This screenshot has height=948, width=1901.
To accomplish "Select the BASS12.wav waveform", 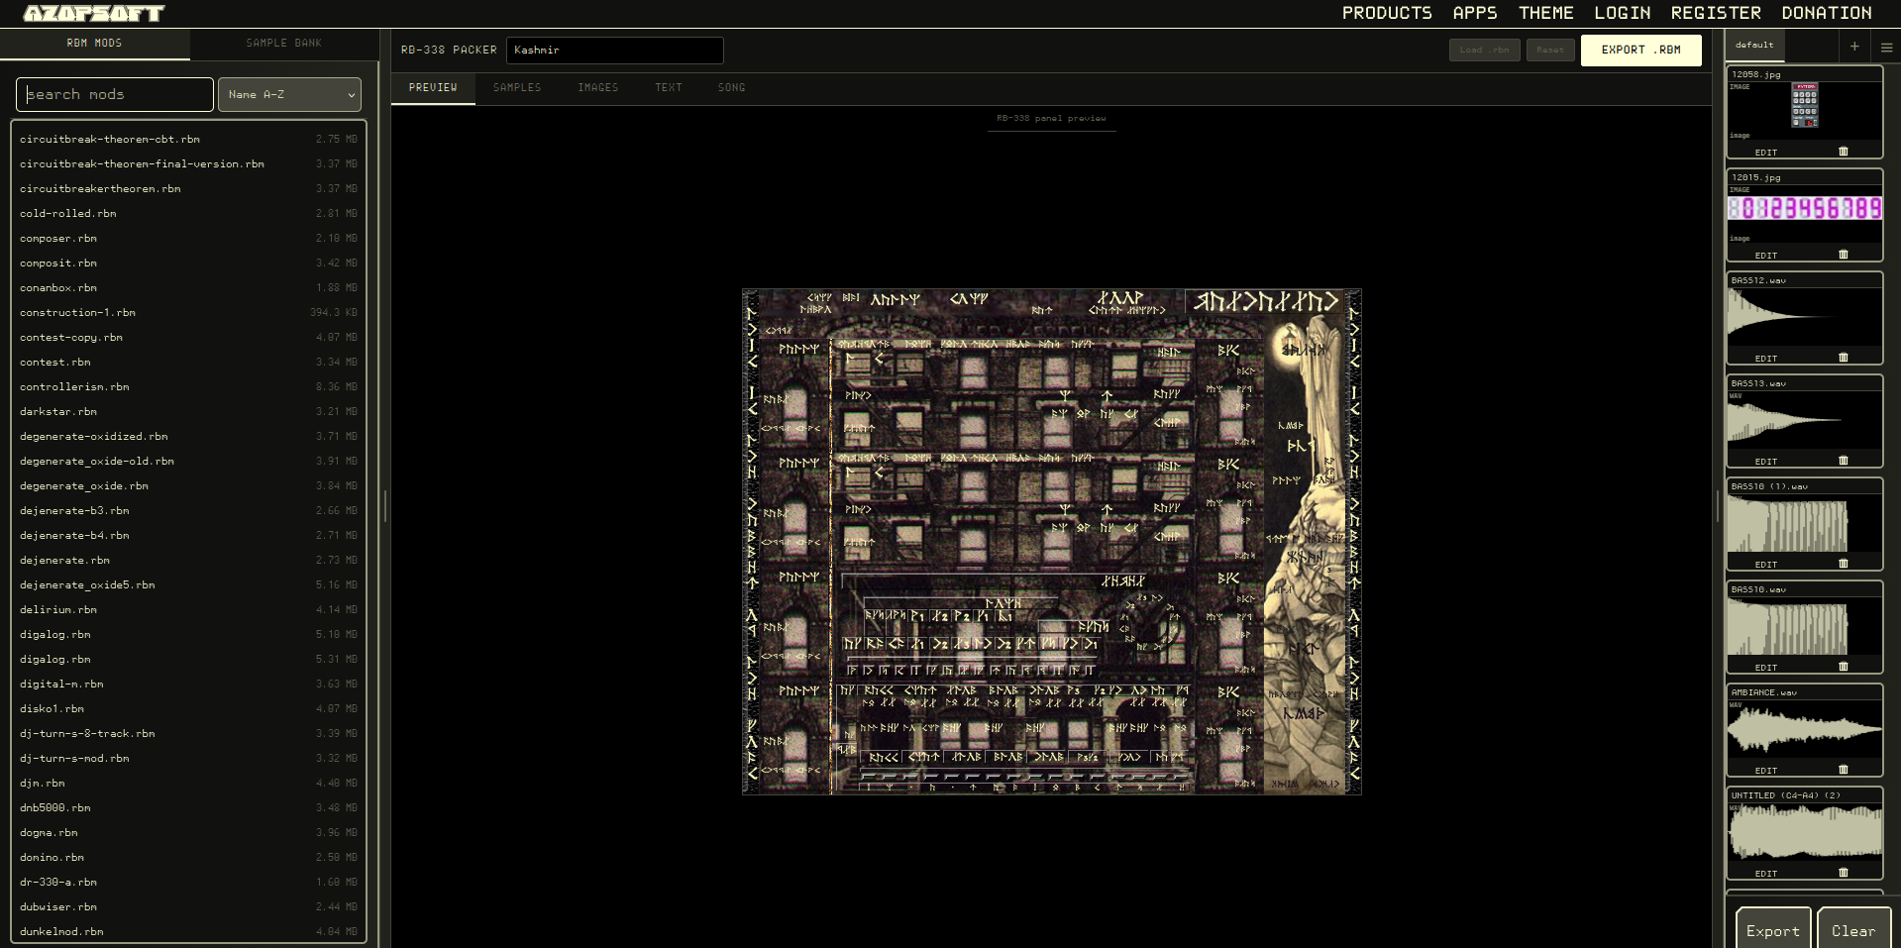I will point(1805,318).
